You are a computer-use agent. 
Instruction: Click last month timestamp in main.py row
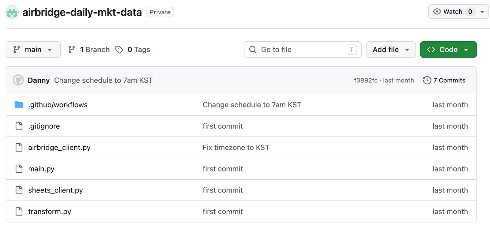click(x=450, y=169)
